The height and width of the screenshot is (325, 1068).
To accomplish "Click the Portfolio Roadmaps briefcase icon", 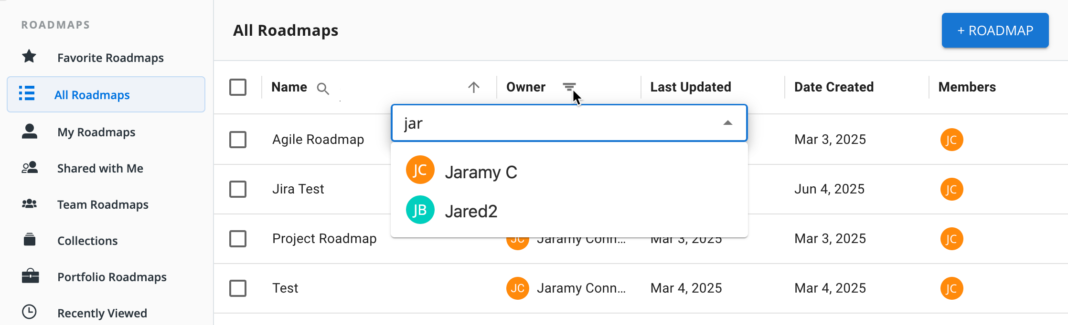I will point(30,276).
